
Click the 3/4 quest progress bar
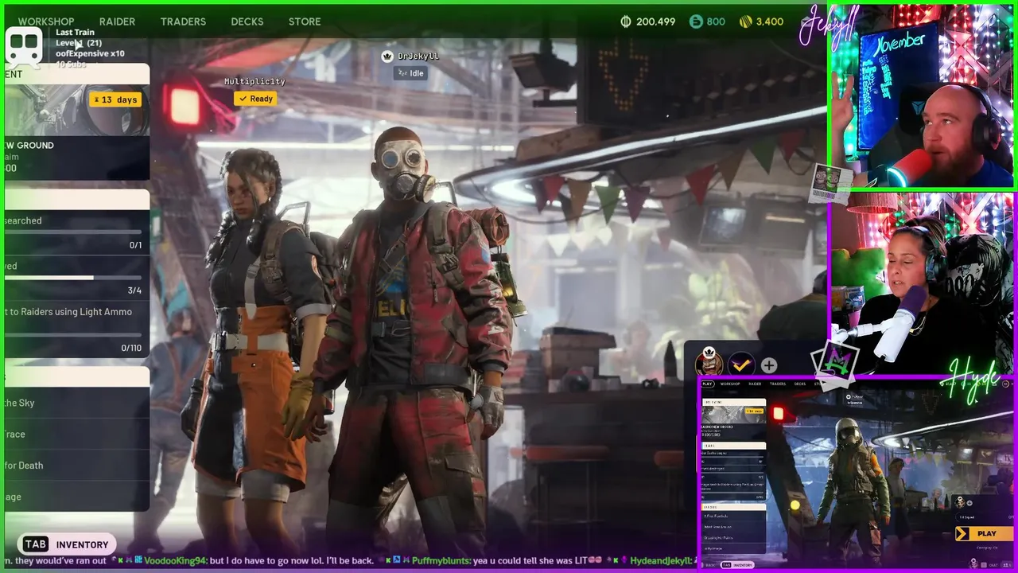click(x=73, y=278)
